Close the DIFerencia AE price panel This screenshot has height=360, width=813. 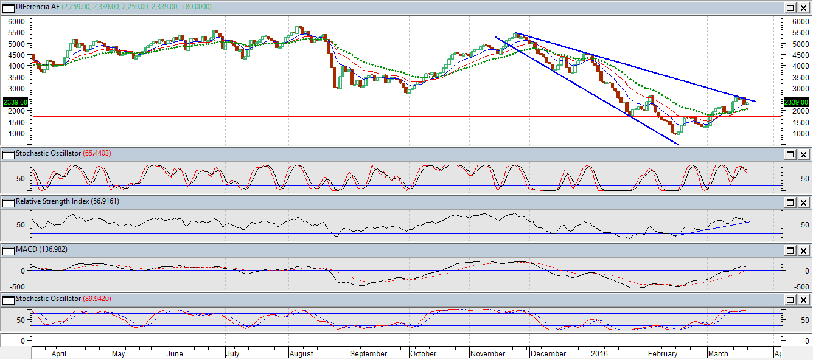pyautogui.click(x=803, y=8)
